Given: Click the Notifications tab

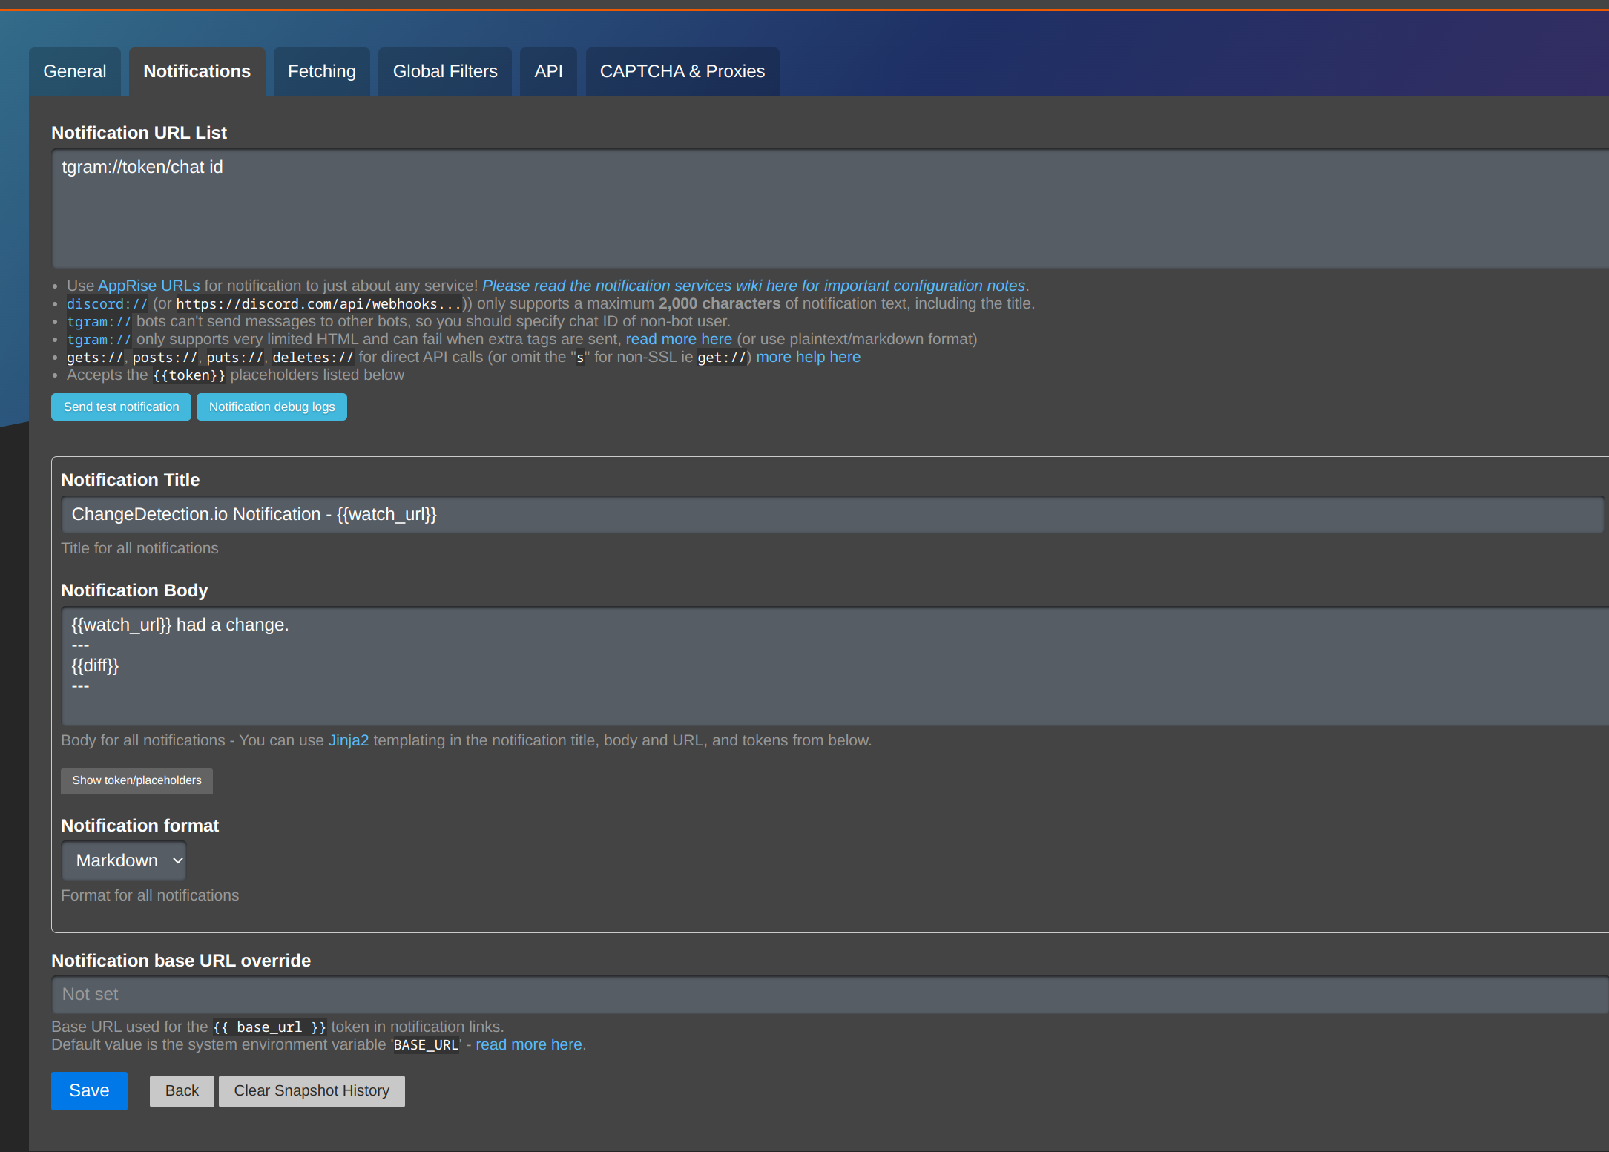Looking at the screenshot, I should [x=197, y=71].
